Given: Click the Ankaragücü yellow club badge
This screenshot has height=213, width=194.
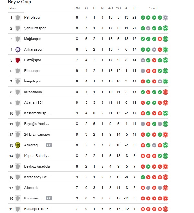Looking at the screenshot, I should (x=17, y=145).
